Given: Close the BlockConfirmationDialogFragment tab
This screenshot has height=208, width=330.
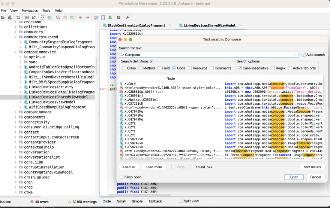Looking at the screenshot, I should pyautogui.click(x=170, y=25).
